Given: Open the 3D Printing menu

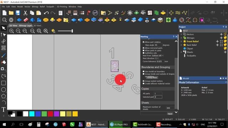Looking at the screenshot, I should click(62, 7).
